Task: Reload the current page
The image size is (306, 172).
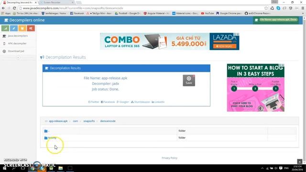Action: click(x=14, y=8)
